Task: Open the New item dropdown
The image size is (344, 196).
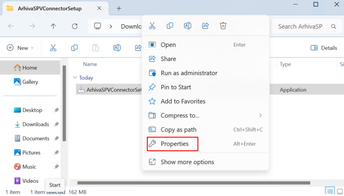Action: pyautogui.click(x=20, y=48)
